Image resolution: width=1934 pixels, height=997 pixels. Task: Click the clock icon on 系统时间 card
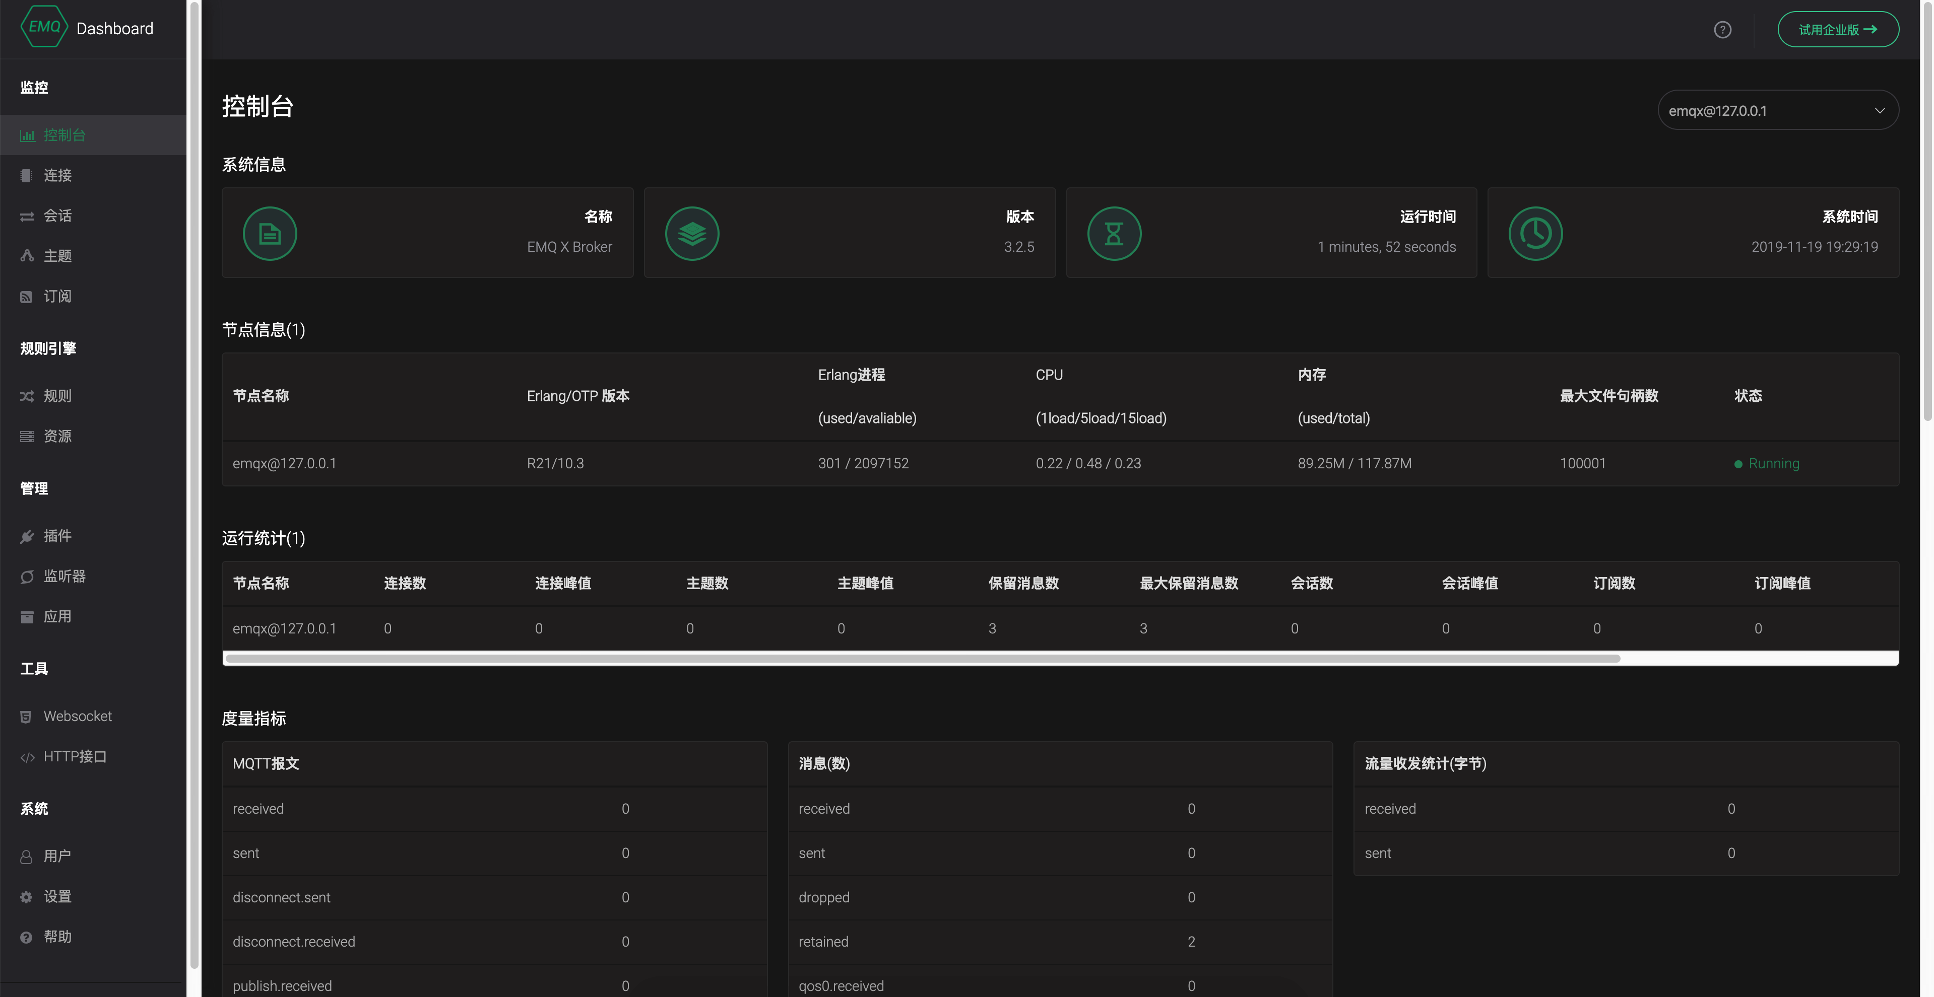[1535, 233]
